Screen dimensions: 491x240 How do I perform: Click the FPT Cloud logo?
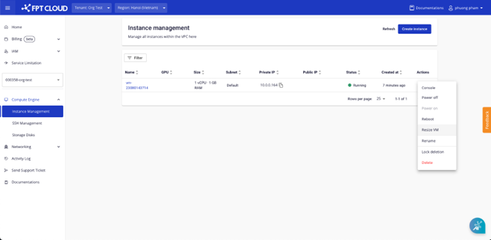point(45,8)
